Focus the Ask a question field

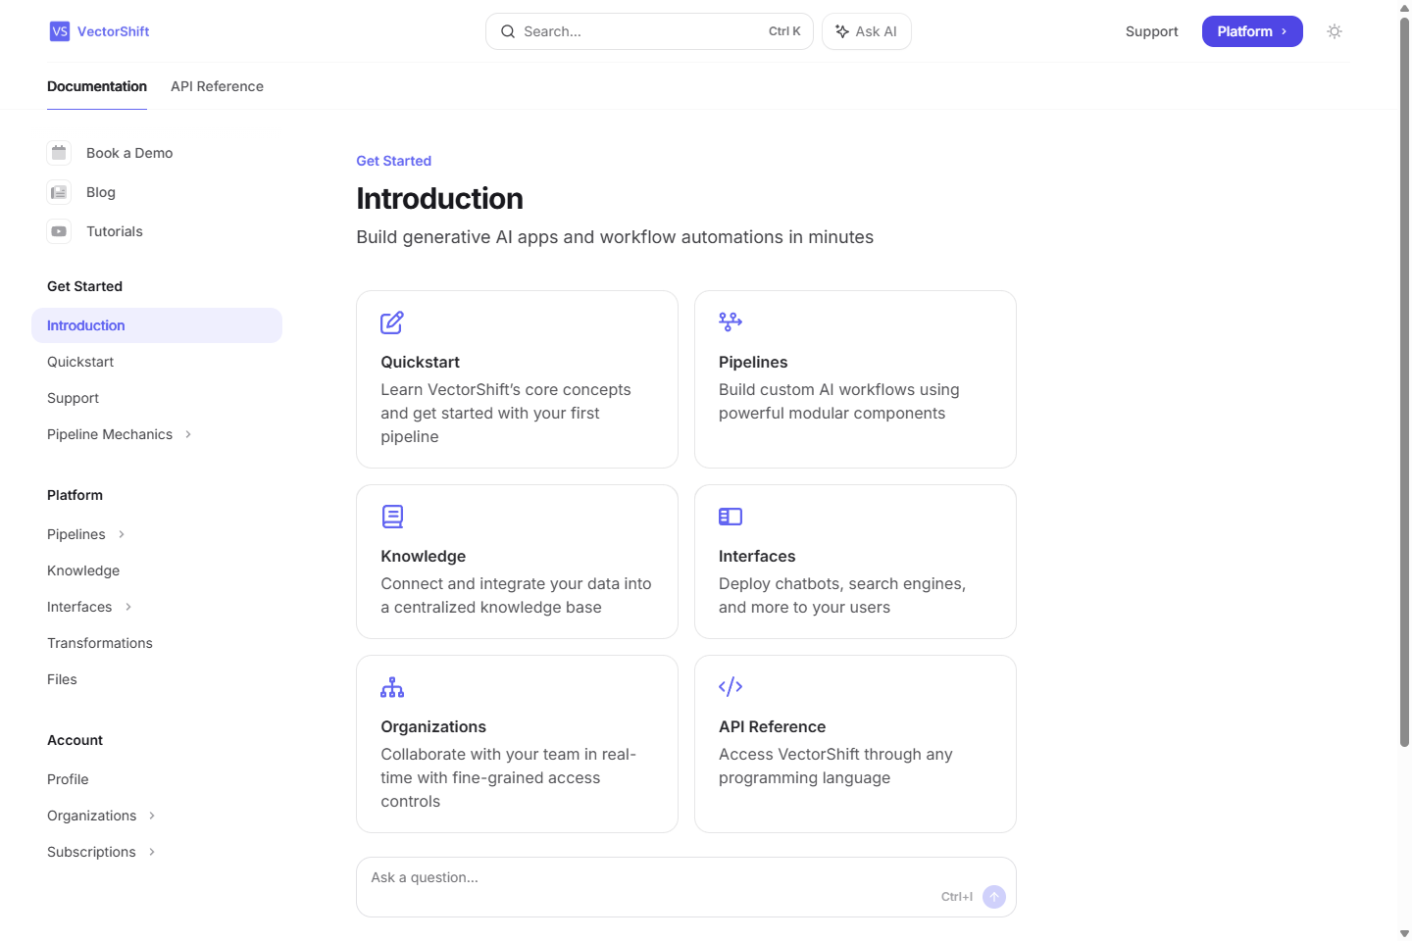tap(685, 887)
